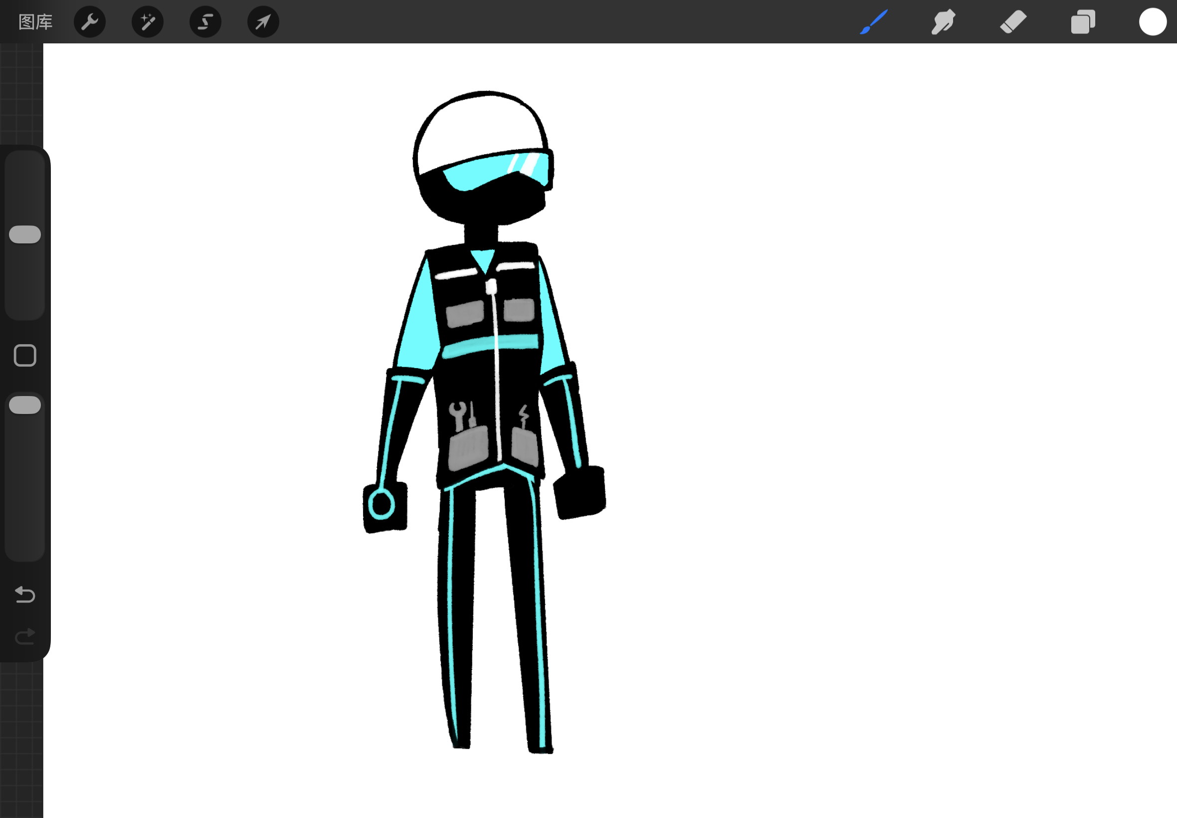Open the Actions wrench menu
The width and height of the screenshot is (1177, 818).
[x=90, y=22]
